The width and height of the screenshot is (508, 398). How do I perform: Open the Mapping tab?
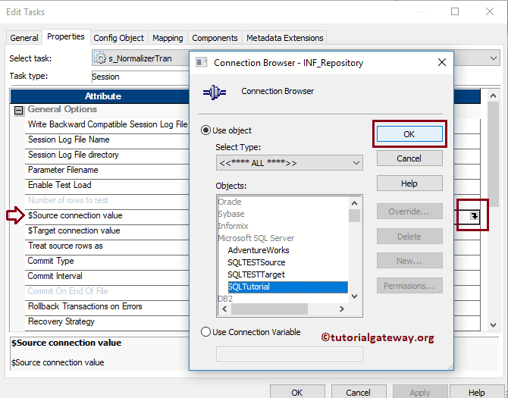(x=168, y=38)
